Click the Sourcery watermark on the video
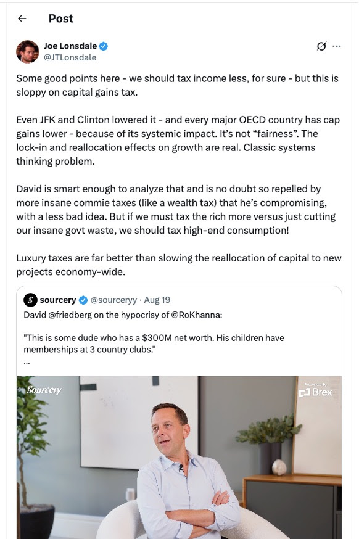This screenshot has width=359, height=539. tap(44, 390)
